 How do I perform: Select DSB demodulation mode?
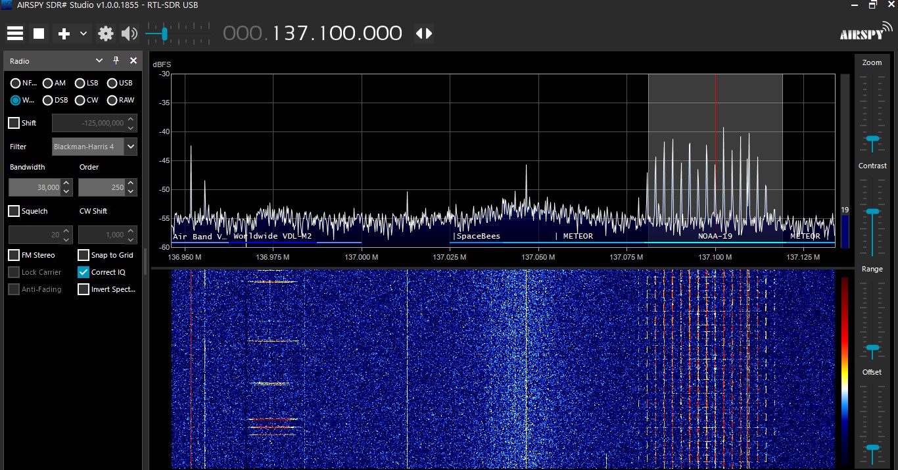coord(48,101)
